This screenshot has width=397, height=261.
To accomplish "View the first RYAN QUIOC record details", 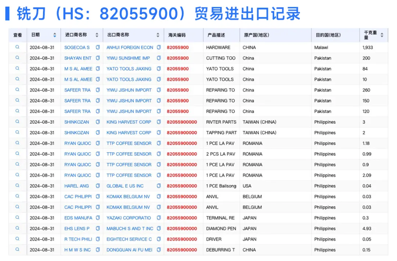I will 17,143.
